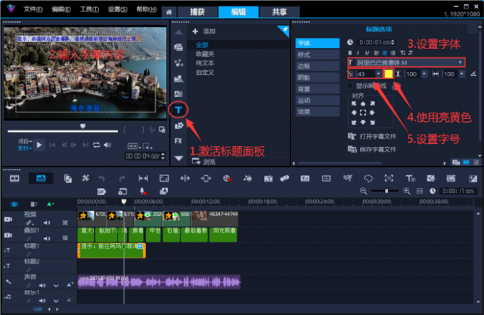Switch to the 共享 tab
484x315 pixels.
(280, 12)
